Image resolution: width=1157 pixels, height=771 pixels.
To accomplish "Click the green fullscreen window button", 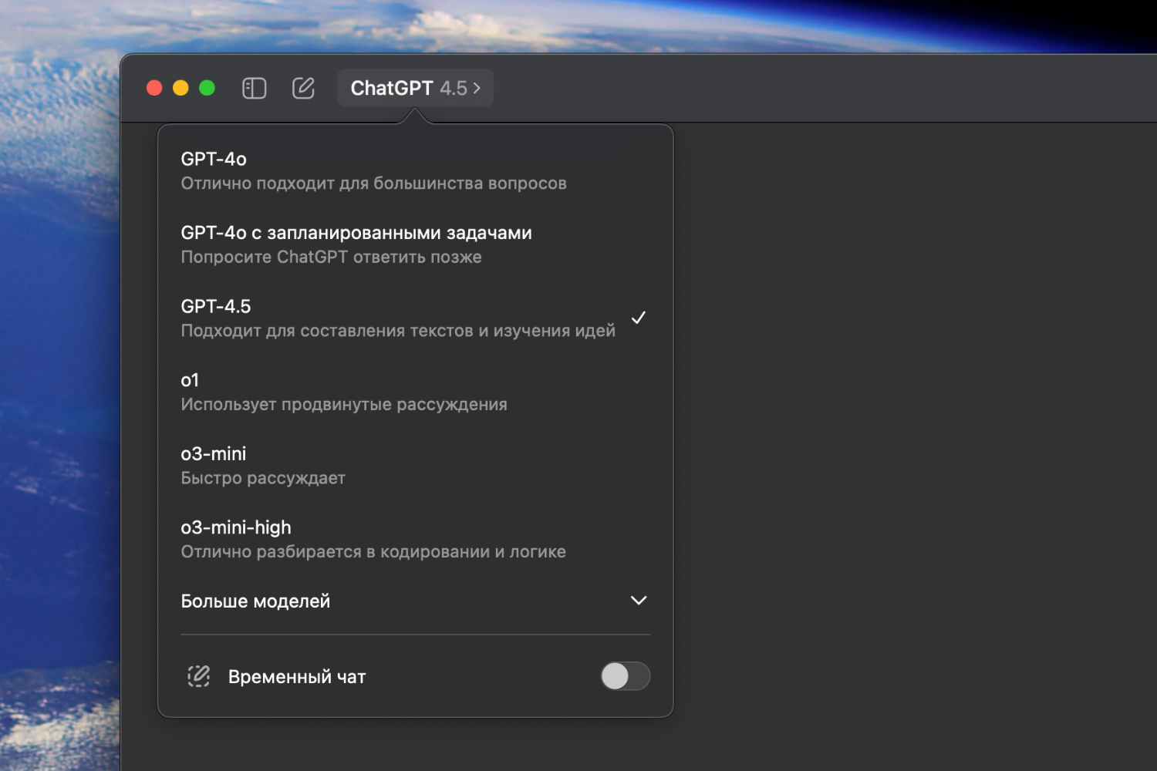I will [x=207, y=88].
